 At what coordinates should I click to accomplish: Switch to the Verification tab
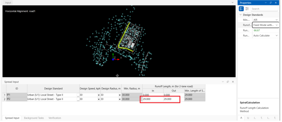[x=55, y=118]
